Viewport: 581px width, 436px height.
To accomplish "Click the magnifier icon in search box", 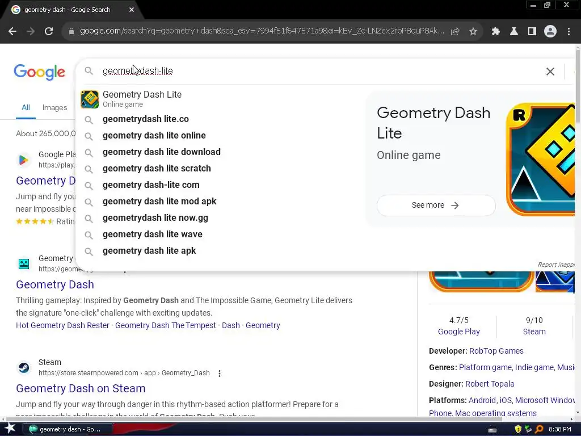I will coord(89,71).
